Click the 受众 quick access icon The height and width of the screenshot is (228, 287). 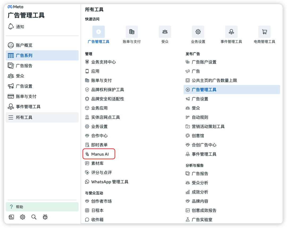pos(165,32)
